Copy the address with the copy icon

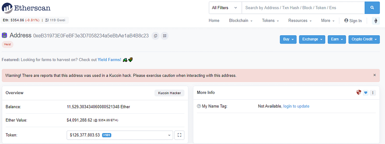click(x=155, y=36)
